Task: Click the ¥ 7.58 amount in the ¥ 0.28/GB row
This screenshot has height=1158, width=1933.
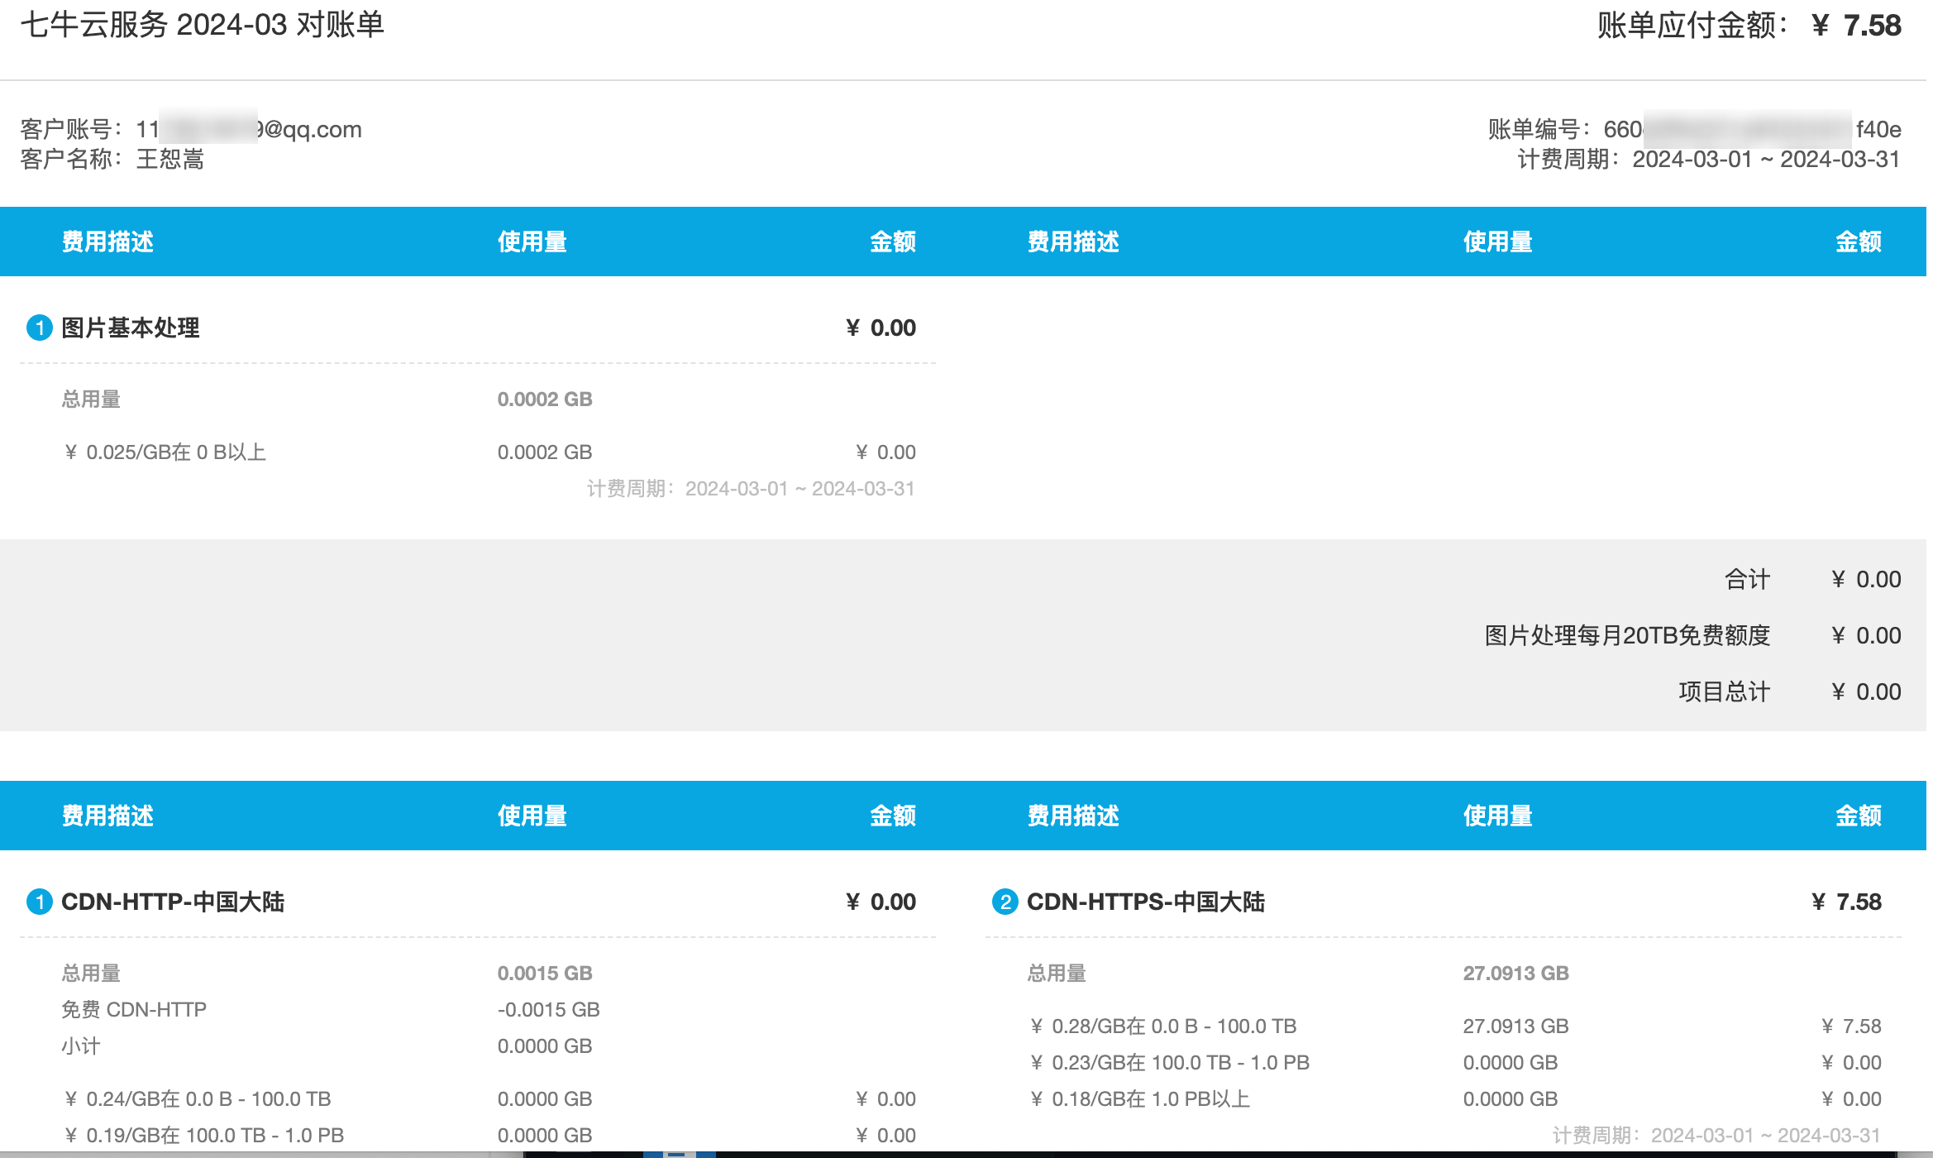Action: [1851, 1026]
